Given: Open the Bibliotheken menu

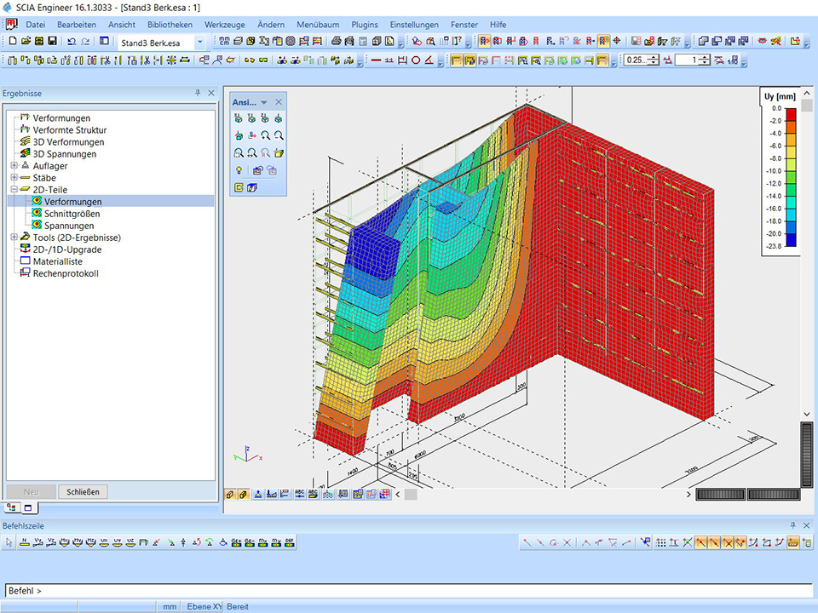Looking at the screenshot, I should click(x=170, y=25).
